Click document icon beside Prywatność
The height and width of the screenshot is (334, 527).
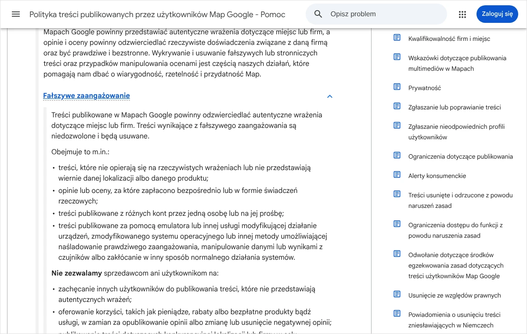coord(397,87)
